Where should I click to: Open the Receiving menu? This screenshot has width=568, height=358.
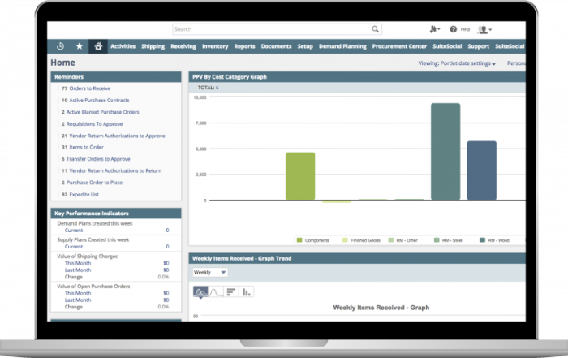click(183, 46)
